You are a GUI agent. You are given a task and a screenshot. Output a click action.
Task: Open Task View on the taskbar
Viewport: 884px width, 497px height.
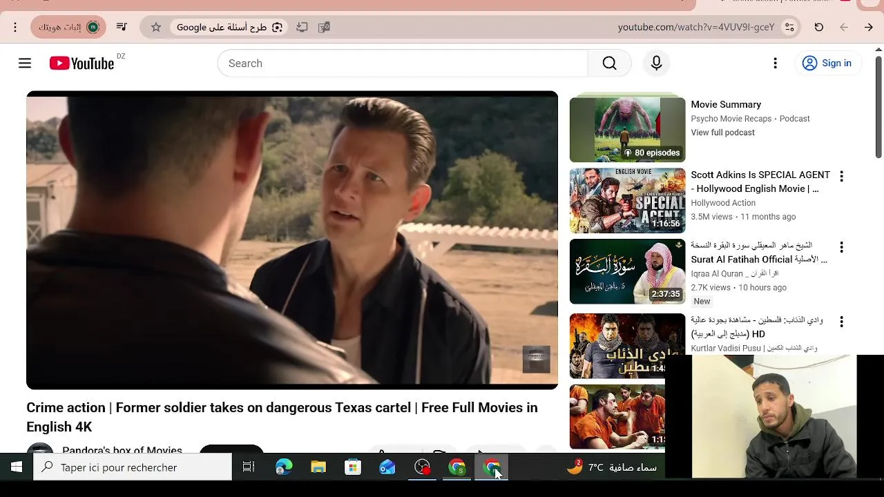pos(249,467)
